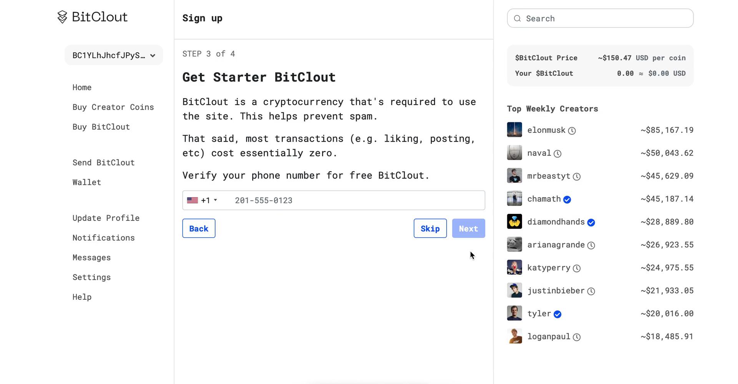Click the BitClout logo icon
The image size is (738, 384).
[x=62, y=17]
